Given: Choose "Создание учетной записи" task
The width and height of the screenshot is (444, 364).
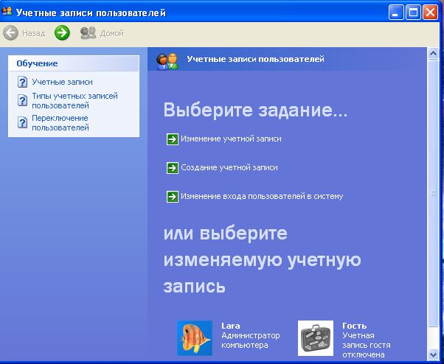Looking at the screenshot, I should [229, 167].
